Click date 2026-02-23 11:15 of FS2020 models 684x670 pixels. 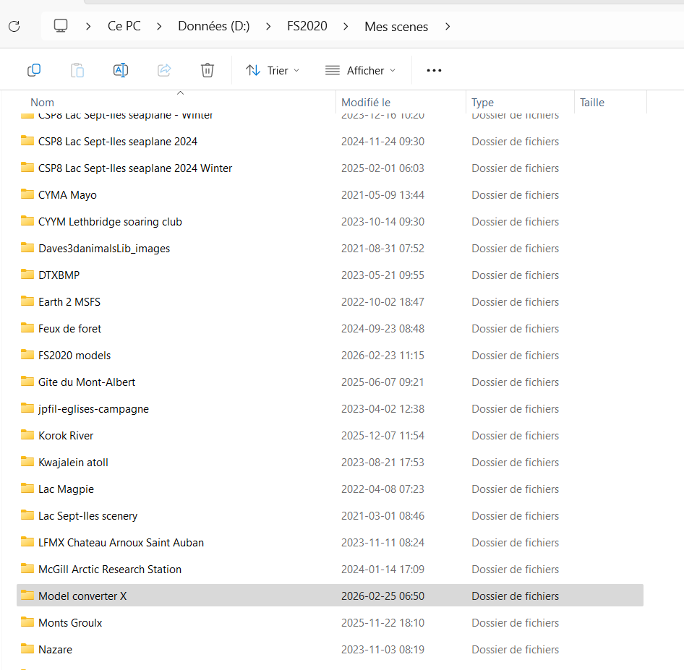click(382, 356)
